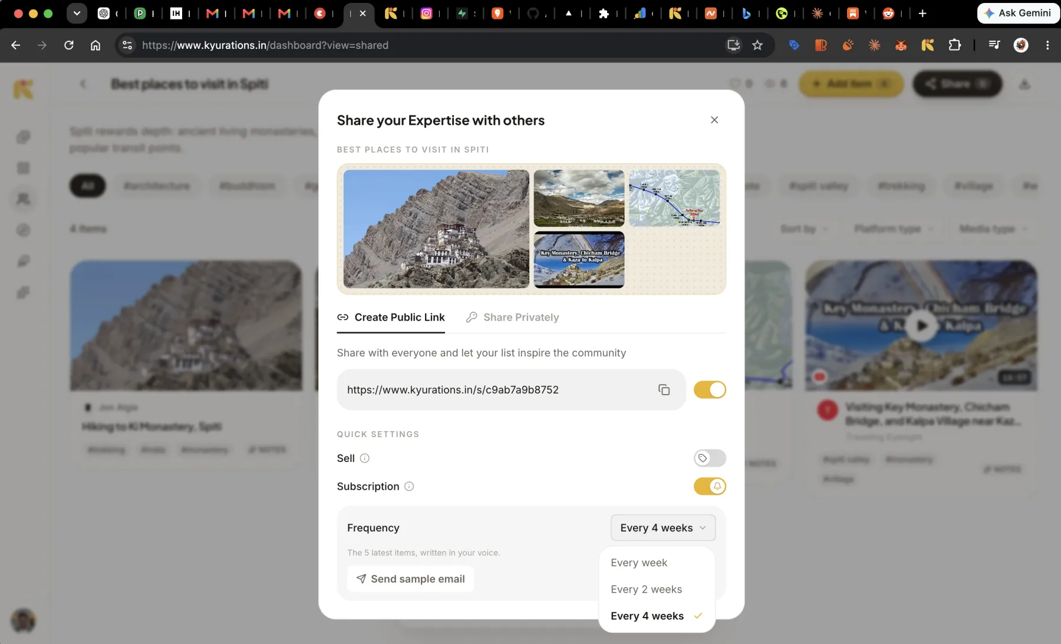Click the info icon next to Subscription
Screen dimensions: 1061x644
point(409,487)
